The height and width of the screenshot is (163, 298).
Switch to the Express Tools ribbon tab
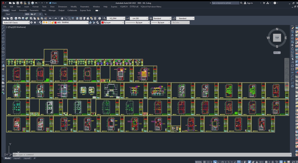pyautogui.click(x=85, y=11)
